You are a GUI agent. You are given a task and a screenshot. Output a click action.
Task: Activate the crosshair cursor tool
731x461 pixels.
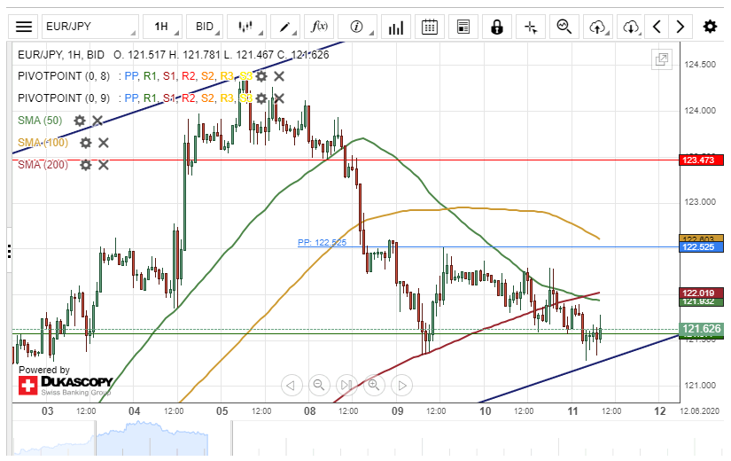pos(531,27)
